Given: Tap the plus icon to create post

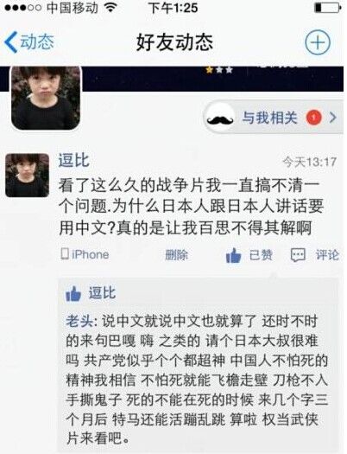Looking at the screenshot, I should coord(318,42).
